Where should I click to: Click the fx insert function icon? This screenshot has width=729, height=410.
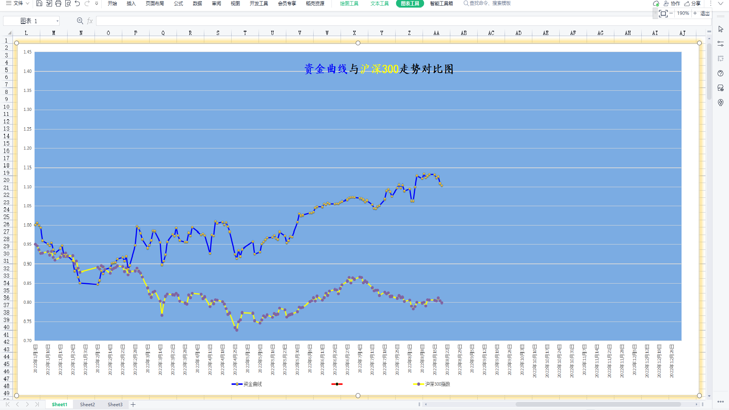(x=90, y=21)
